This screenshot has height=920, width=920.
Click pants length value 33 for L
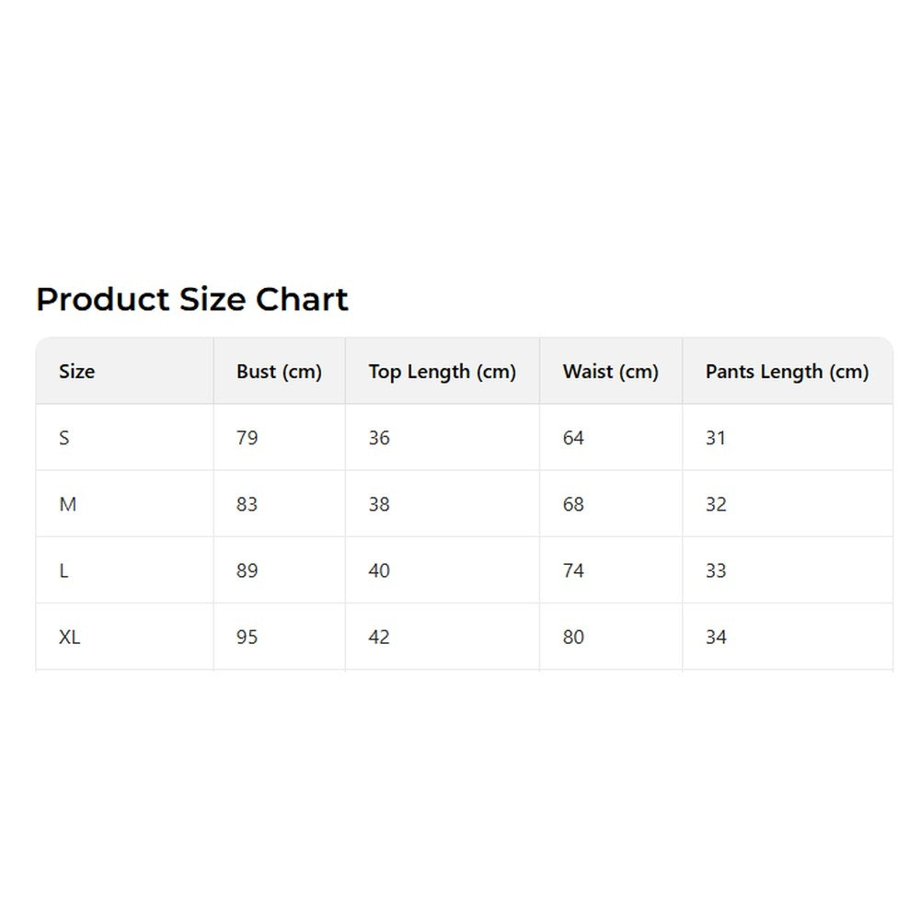tap(716, 570)
